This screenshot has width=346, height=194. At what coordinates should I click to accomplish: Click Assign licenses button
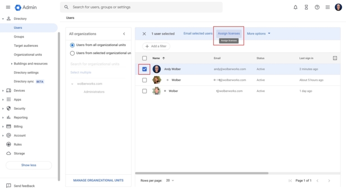[229, 34]
